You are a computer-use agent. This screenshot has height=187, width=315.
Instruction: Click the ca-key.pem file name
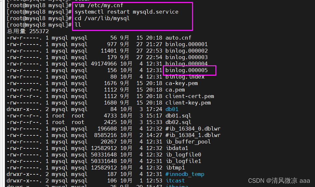click(x=181, y=83)
